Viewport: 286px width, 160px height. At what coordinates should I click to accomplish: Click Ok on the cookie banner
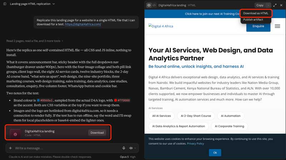(x=215, y=153)
